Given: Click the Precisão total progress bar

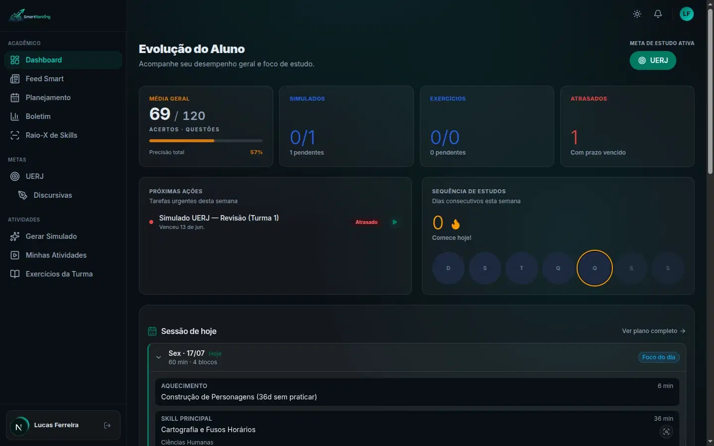Looking at the screenshot, I should pyautogui.click(x=206, y=141).
